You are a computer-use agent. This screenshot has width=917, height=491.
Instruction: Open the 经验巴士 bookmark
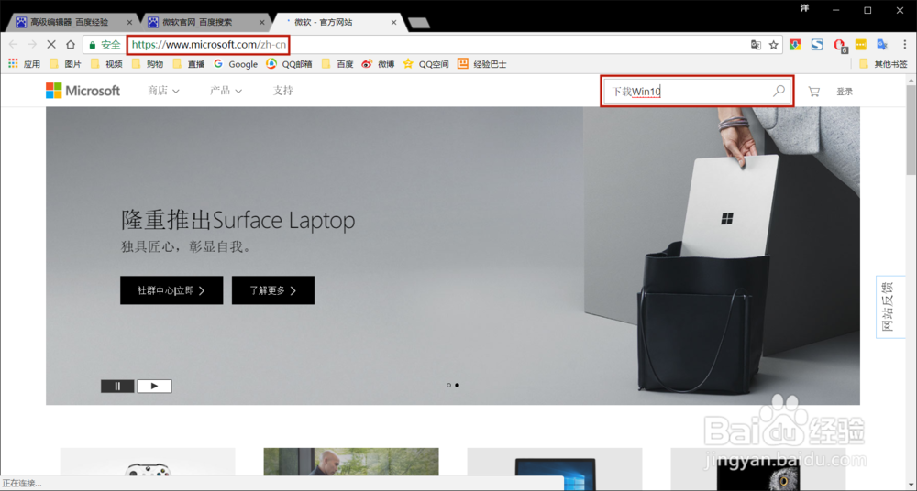(x=482, y=64)
